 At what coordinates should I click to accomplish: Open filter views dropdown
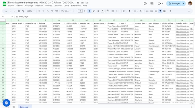165,11
